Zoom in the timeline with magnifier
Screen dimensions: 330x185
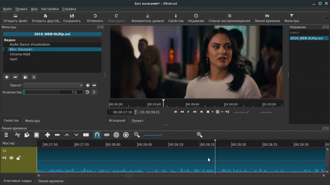199,135
